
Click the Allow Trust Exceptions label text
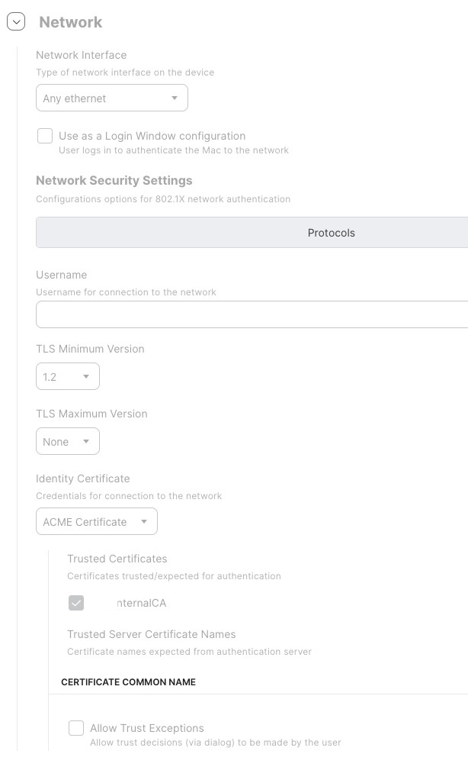pos(146,728)
